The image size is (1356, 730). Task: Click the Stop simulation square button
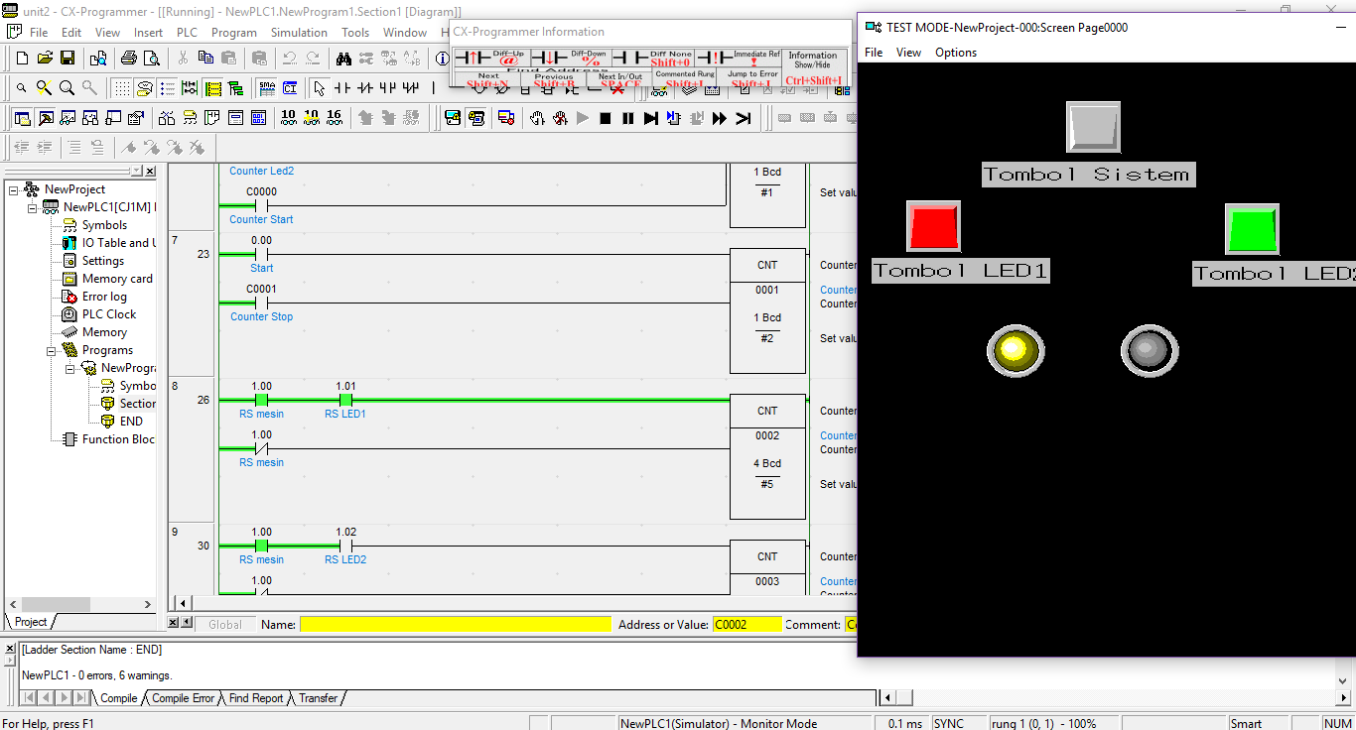pos(606,118)
